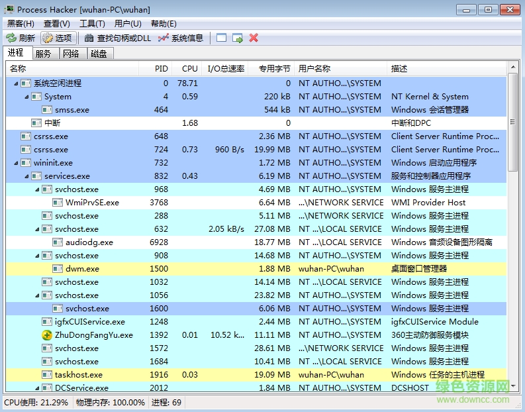Switch to the 服务 tab
This screenshot has width=525, height=412.
pyautogui.click(x=44, y=54)
